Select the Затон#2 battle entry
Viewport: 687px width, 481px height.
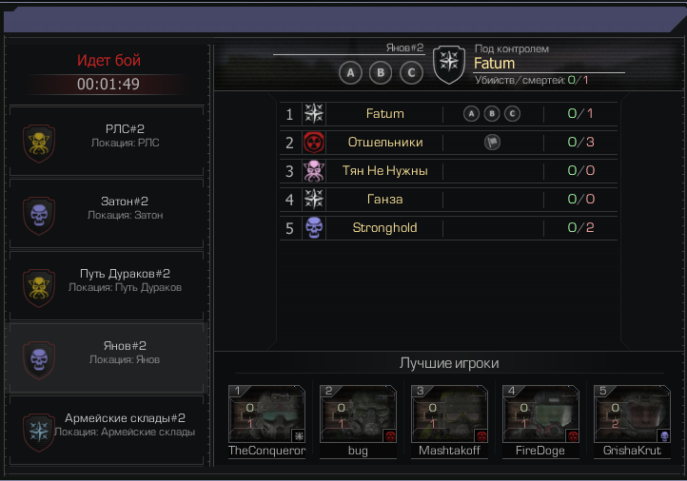pyautogui.click(x=107, y=213)
